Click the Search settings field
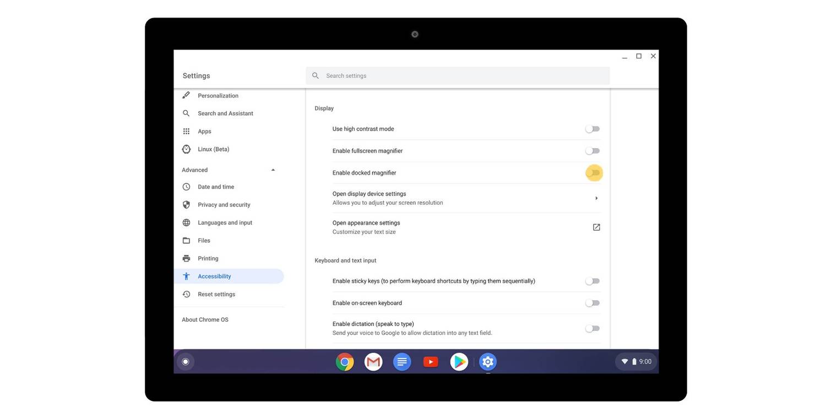 [x=457, y=76]
